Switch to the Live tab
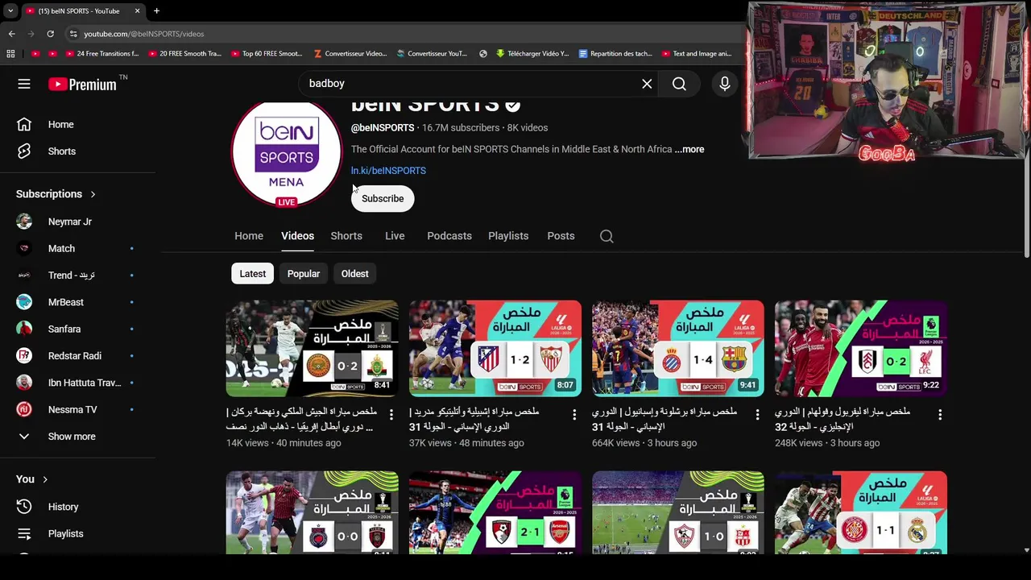Screen dimensions: 1031x580 point(395,236)
